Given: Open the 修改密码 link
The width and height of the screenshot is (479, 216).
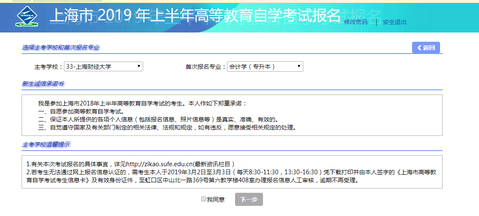Looking at the screenshot, I should tap(355, 22).
